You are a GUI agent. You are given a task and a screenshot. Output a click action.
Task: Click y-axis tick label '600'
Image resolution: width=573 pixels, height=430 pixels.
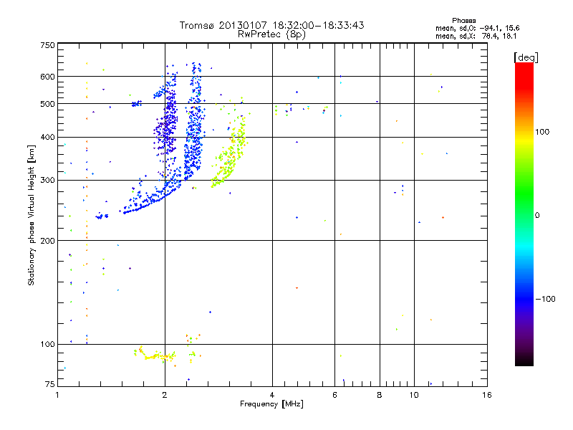(47, 77)
